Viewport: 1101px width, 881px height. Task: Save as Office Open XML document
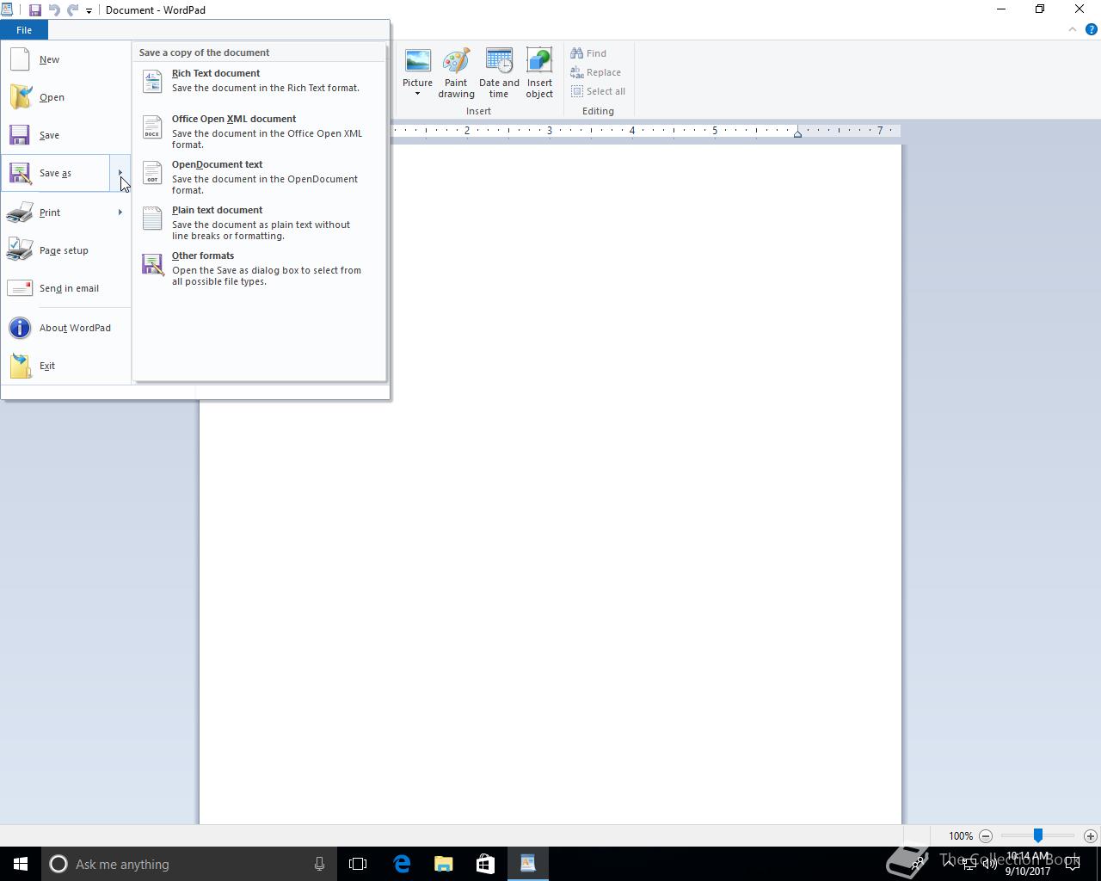click(260, 131)
